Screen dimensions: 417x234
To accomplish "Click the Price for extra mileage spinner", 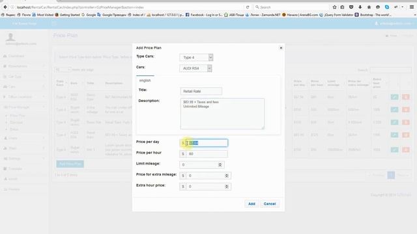I will [227, 175].
